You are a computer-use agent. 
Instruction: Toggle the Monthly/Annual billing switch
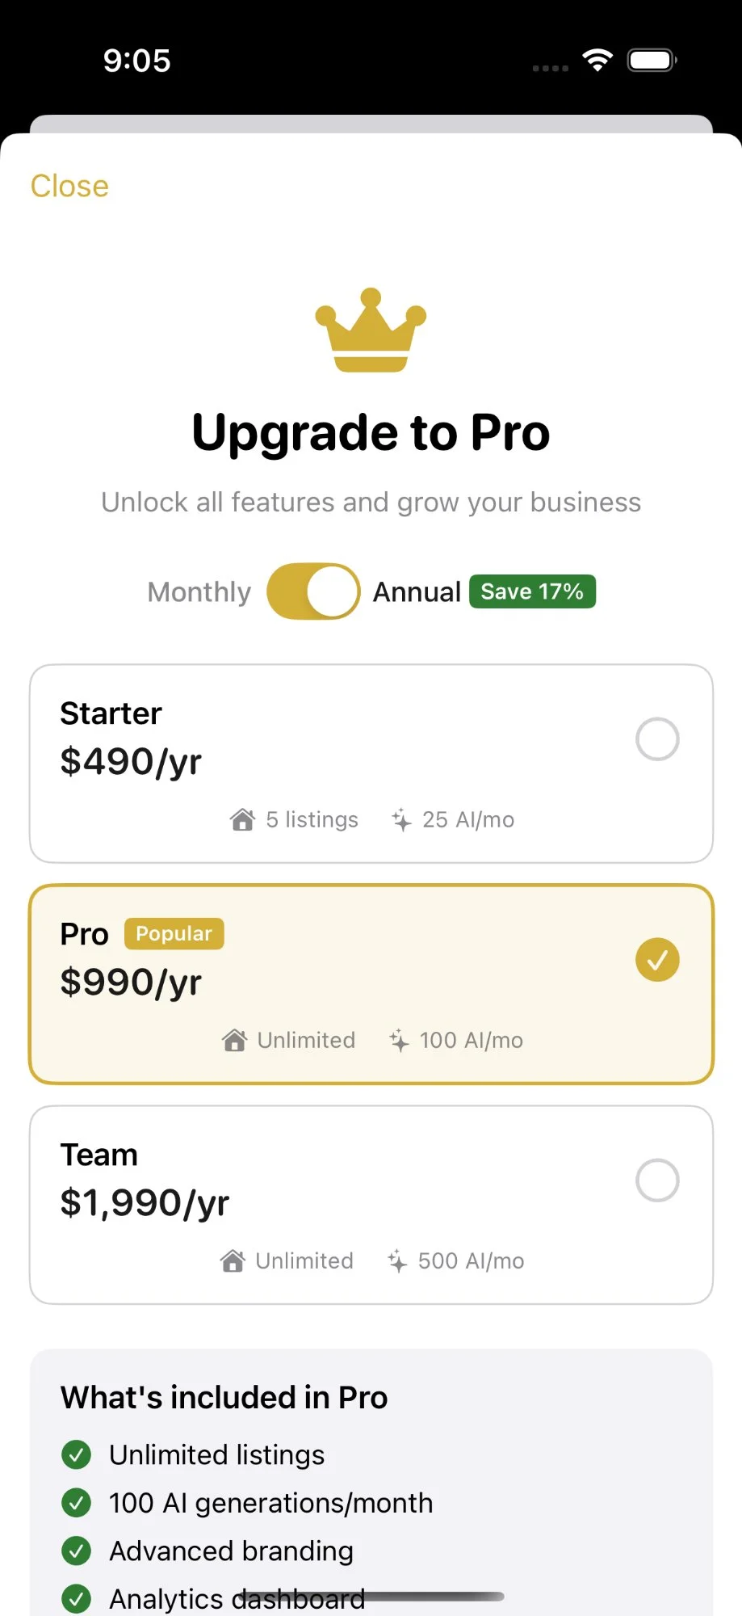(x=313, y=591)
